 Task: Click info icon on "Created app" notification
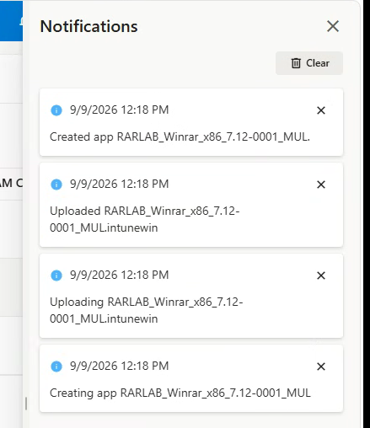tap(56, 110)
